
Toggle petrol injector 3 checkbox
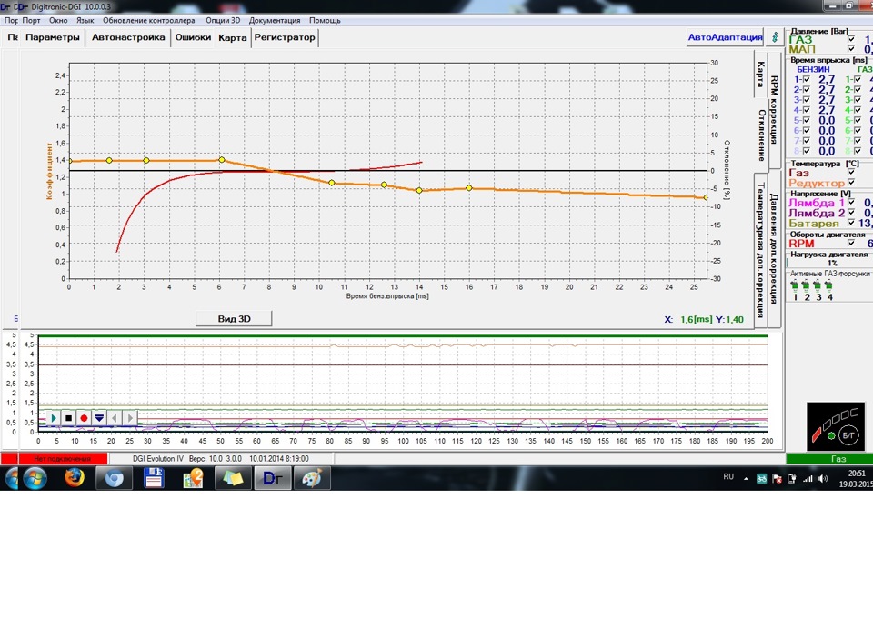(807, 100)
